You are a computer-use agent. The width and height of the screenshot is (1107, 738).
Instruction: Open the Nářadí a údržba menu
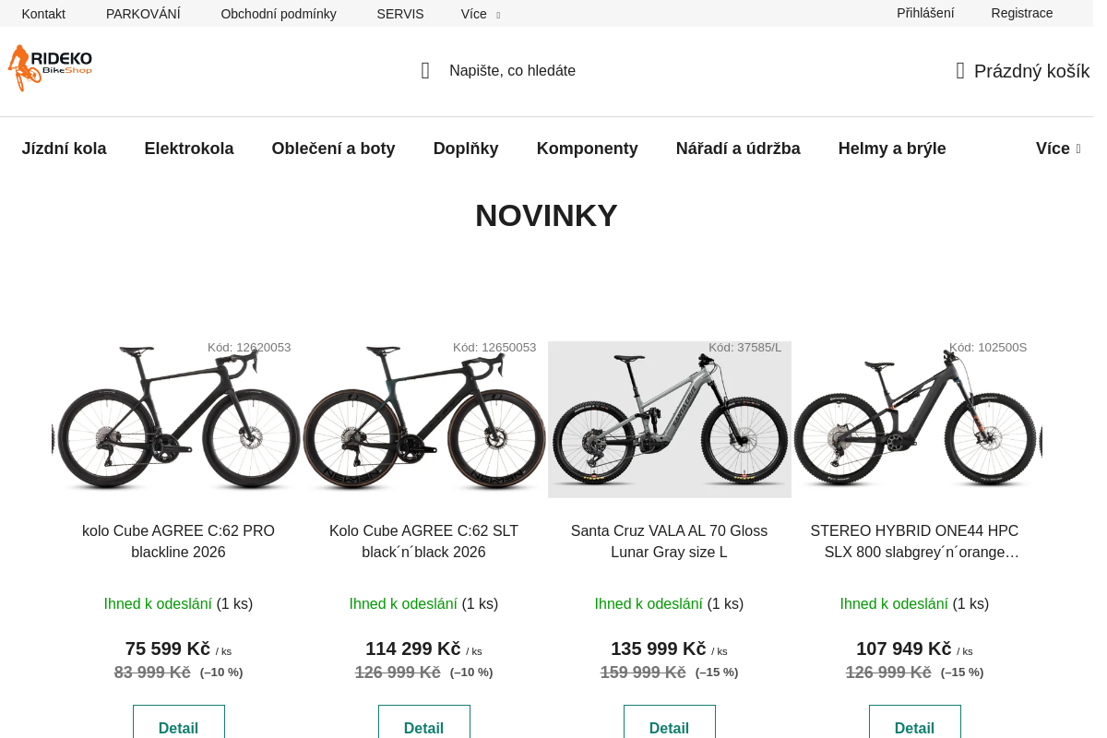pyautogui.click(x=738, y=149)
